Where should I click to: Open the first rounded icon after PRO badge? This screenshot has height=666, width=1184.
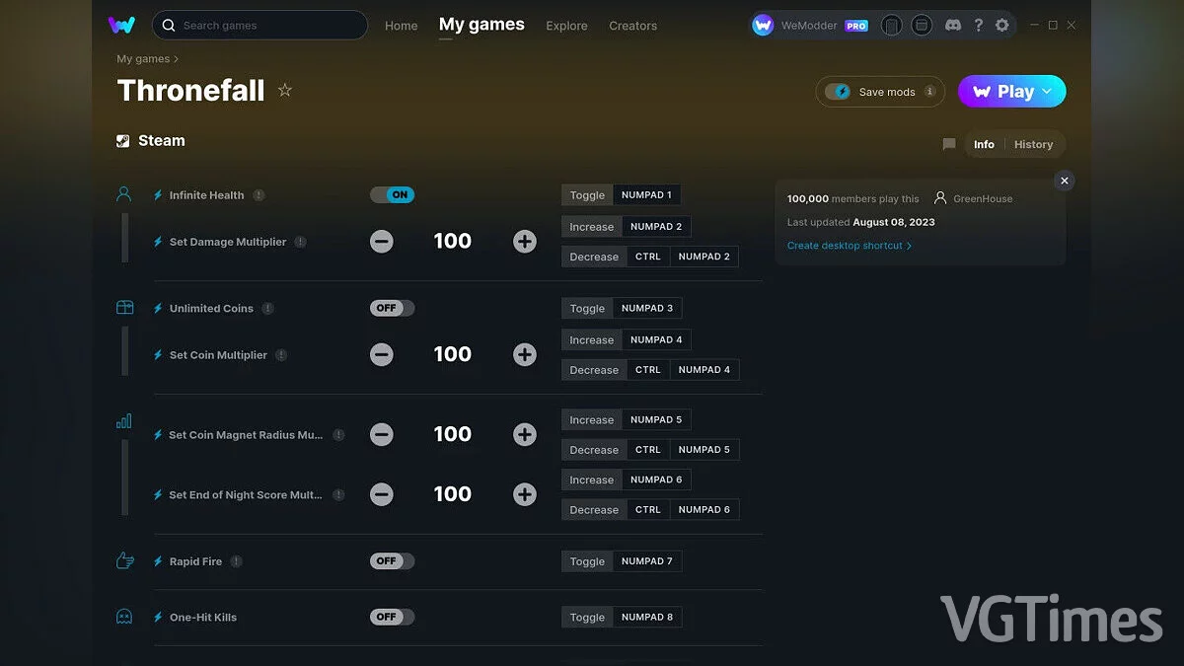[x=891, y=26]
